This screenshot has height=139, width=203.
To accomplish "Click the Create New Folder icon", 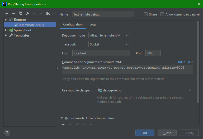I will tap(48, 13).
